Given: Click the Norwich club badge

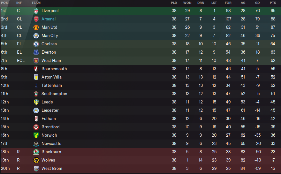Looking at the screenshot, I should pyautogui.click(x=36, y=135).
